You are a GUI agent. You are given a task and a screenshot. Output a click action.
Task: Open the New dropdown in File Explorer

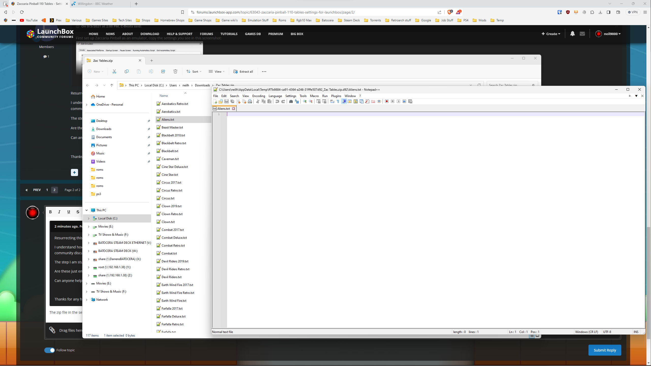(96, 72)
